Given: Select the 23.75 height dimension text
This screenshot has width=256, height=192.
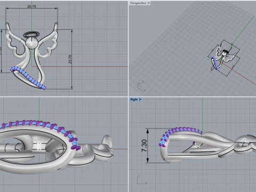Looking at the screenshot, I should pyautogui.click(x=70, y=59).
